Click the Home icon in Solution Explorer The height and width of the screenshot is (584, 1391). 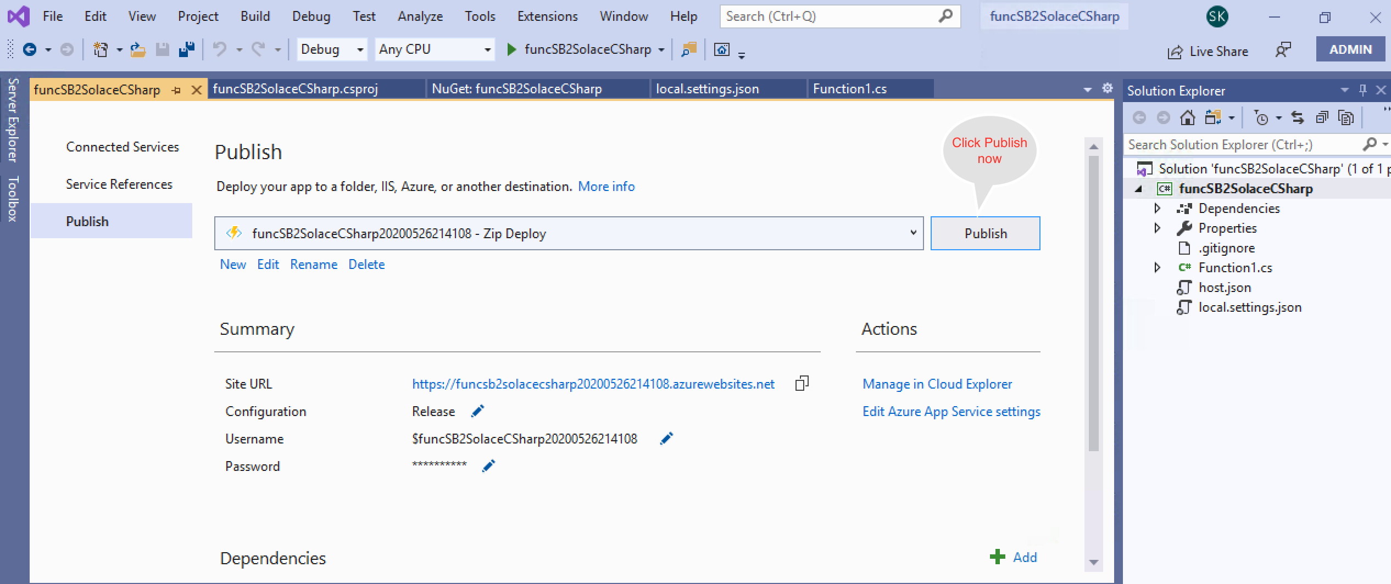[1187, 117]
